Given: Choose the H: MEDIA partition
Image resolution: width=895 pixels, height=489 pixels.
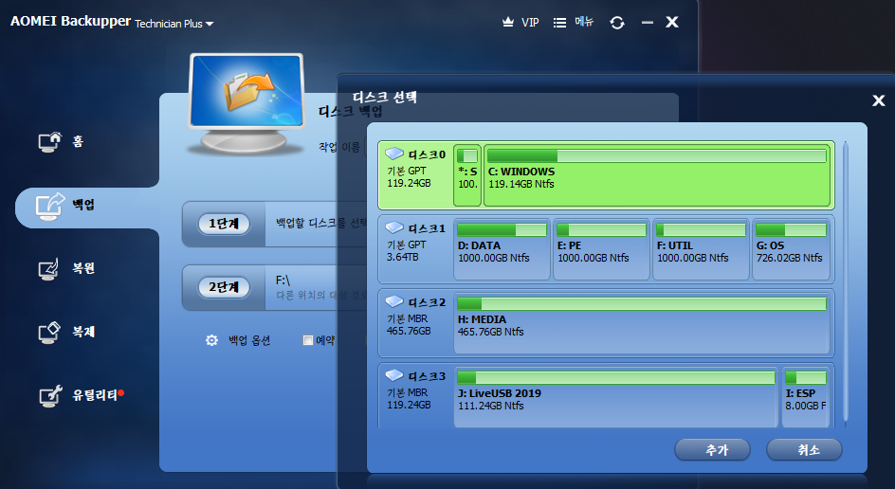Looking at the screenshot, I should 642,323.
